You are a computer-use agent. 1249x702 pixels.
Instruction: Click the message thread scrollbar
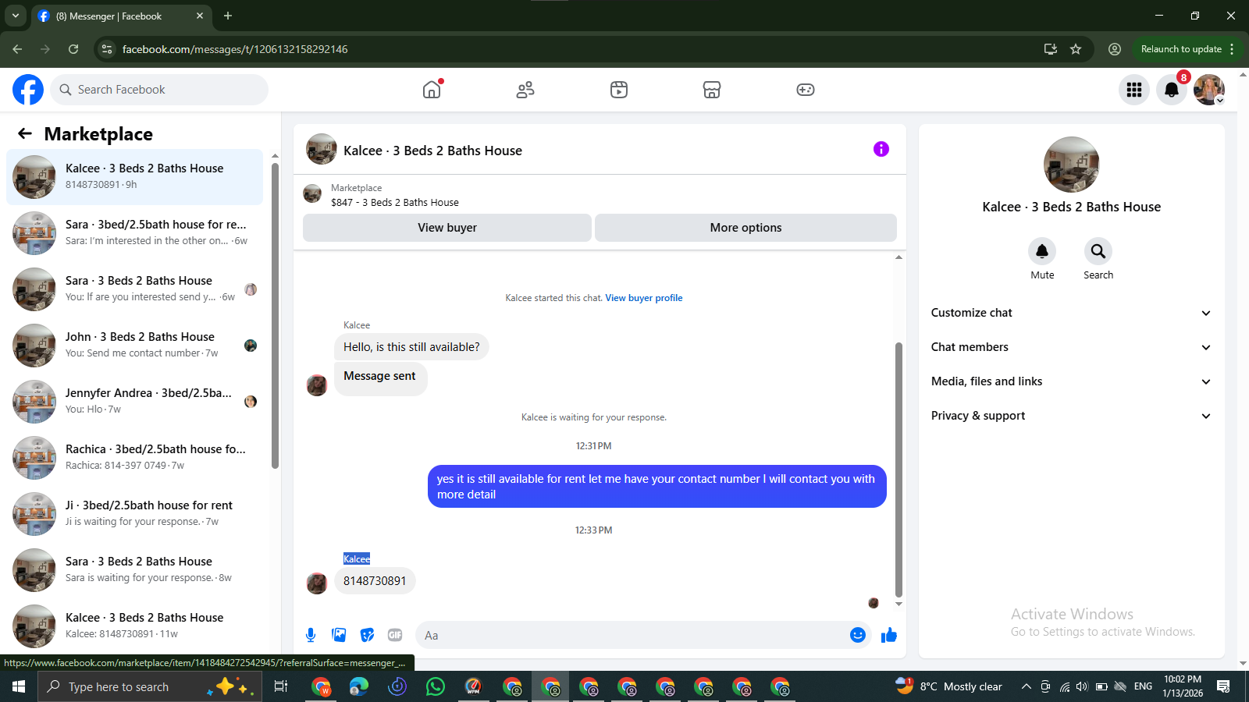pos(898,470)
